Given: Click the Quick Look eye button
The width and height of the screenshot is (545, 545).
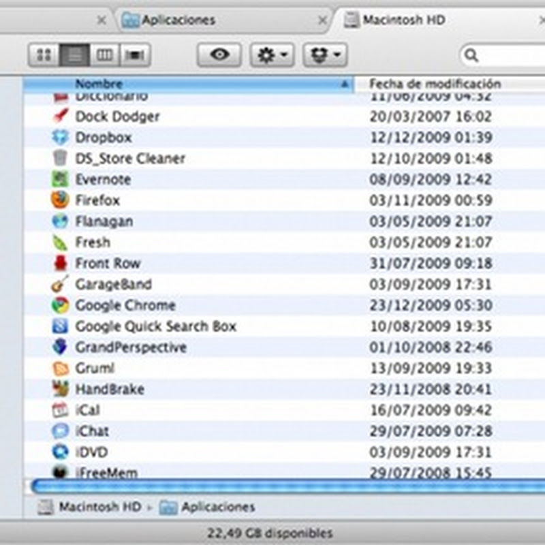Looking at the screenshot, I should 219,54.
